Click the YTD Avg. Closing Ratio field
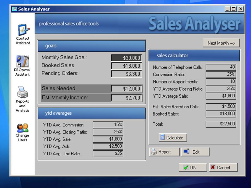Viewport: 251px width, 188px height. 108,132
